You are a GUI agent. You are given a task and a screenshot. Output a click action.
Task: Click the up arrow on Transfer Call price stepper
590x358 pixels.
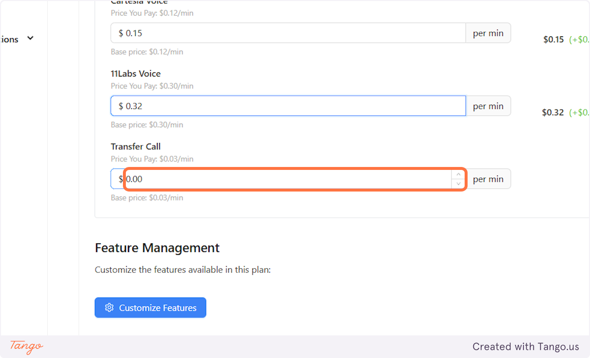(458, 174)
